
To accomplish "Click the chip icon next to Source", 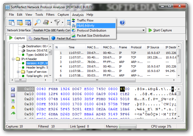I will pyautogui.click(x=23, y=50).
